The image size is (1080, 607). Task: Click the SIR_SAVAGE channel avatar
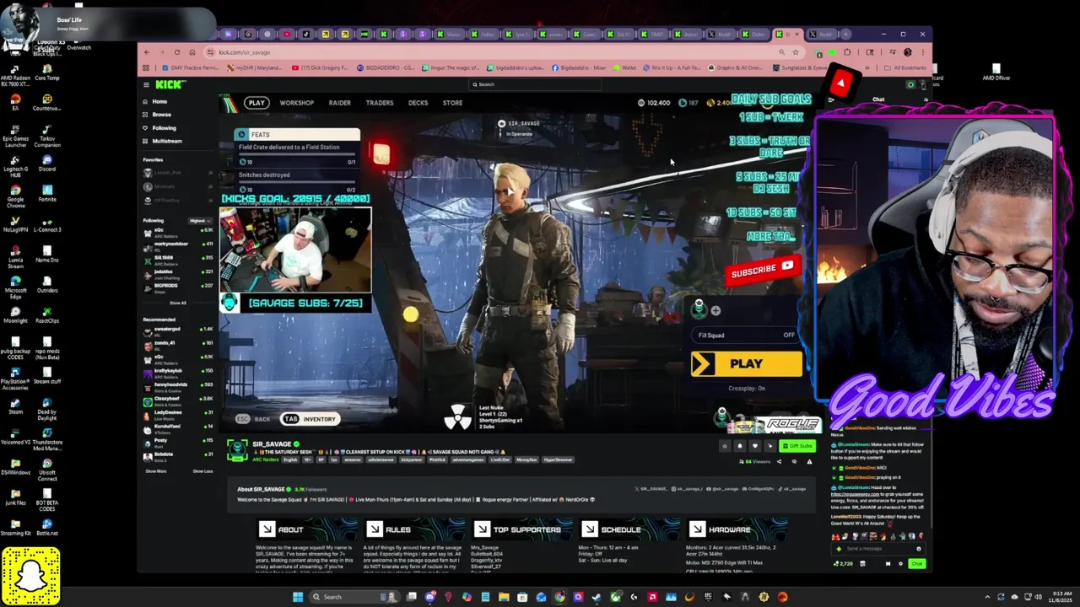coord(237,449)
